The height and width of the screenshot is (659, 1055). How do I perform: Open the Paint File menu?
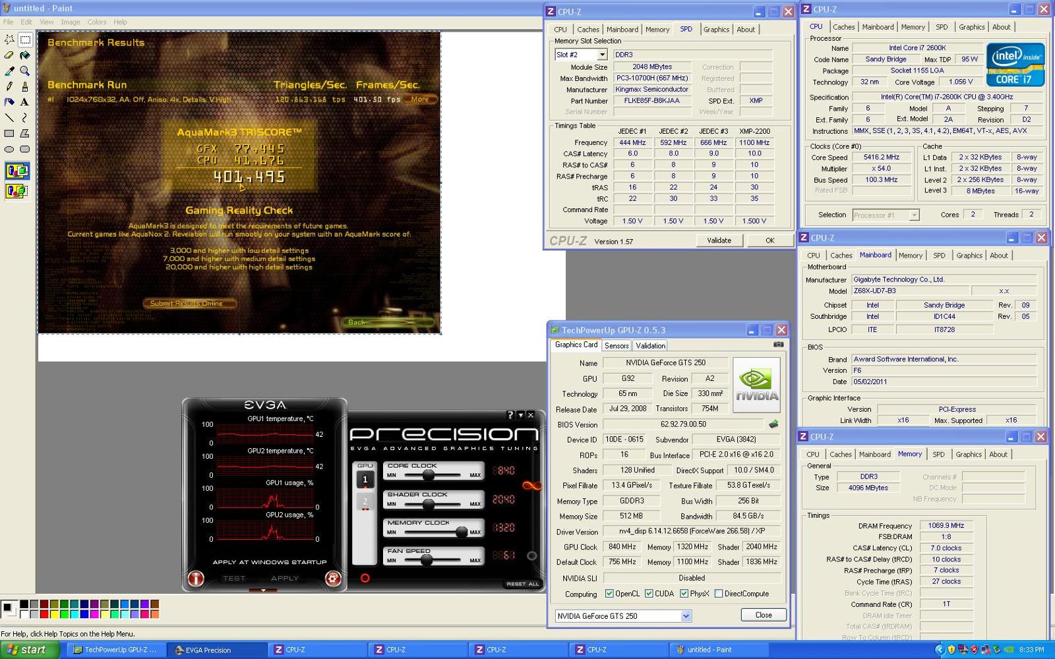8,22
